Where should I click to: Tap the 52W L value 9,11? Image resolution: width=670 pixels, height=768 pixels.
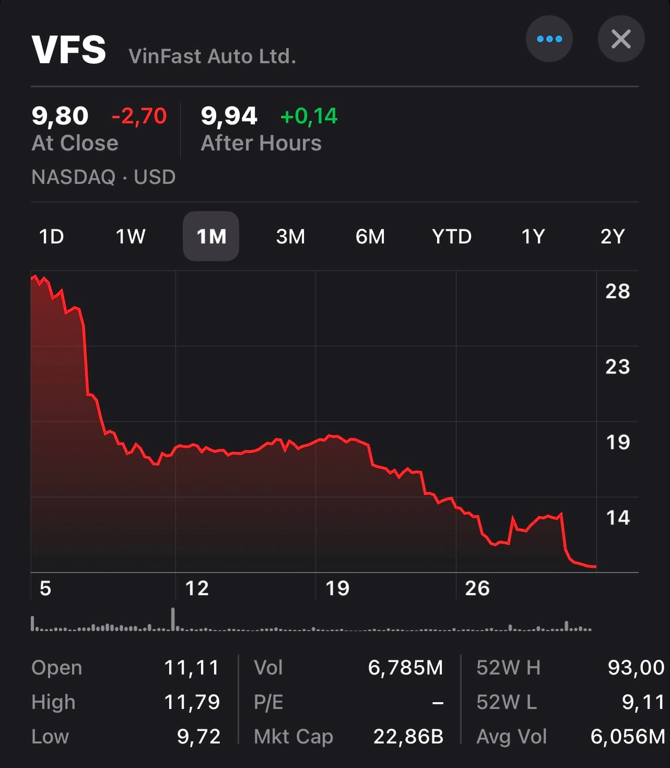[643, 702]
